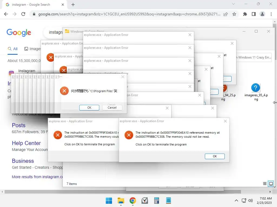Open a new Chrome tab
The image size is (277, 207).
[73, 5]
